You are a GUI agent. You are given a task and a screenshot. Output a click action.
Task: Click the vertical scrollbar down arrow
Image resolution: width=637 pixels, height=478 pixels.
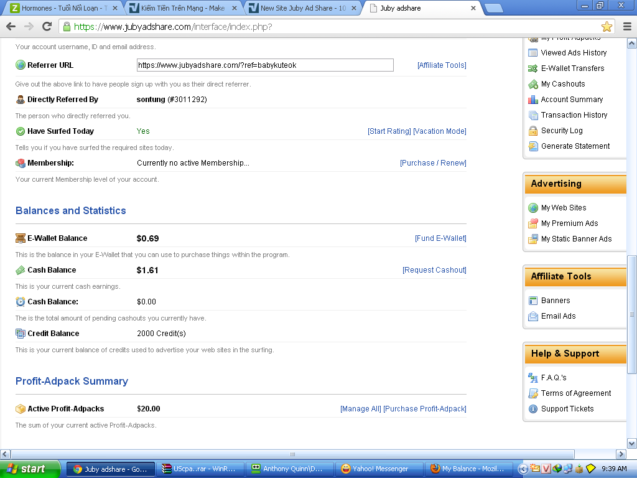[x=632, y=443]
